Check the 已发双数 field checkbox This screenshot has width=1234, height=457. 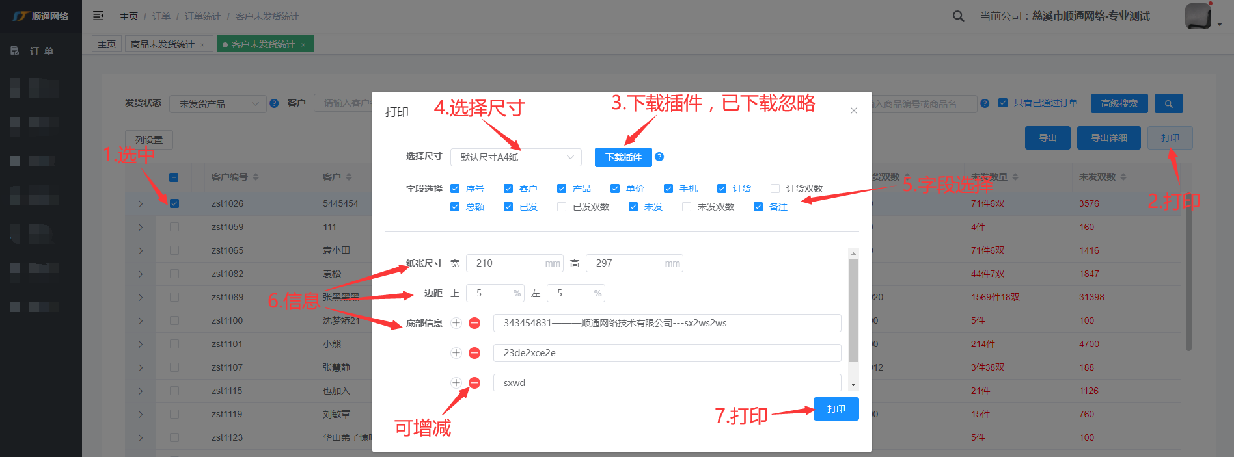[562, 207]
